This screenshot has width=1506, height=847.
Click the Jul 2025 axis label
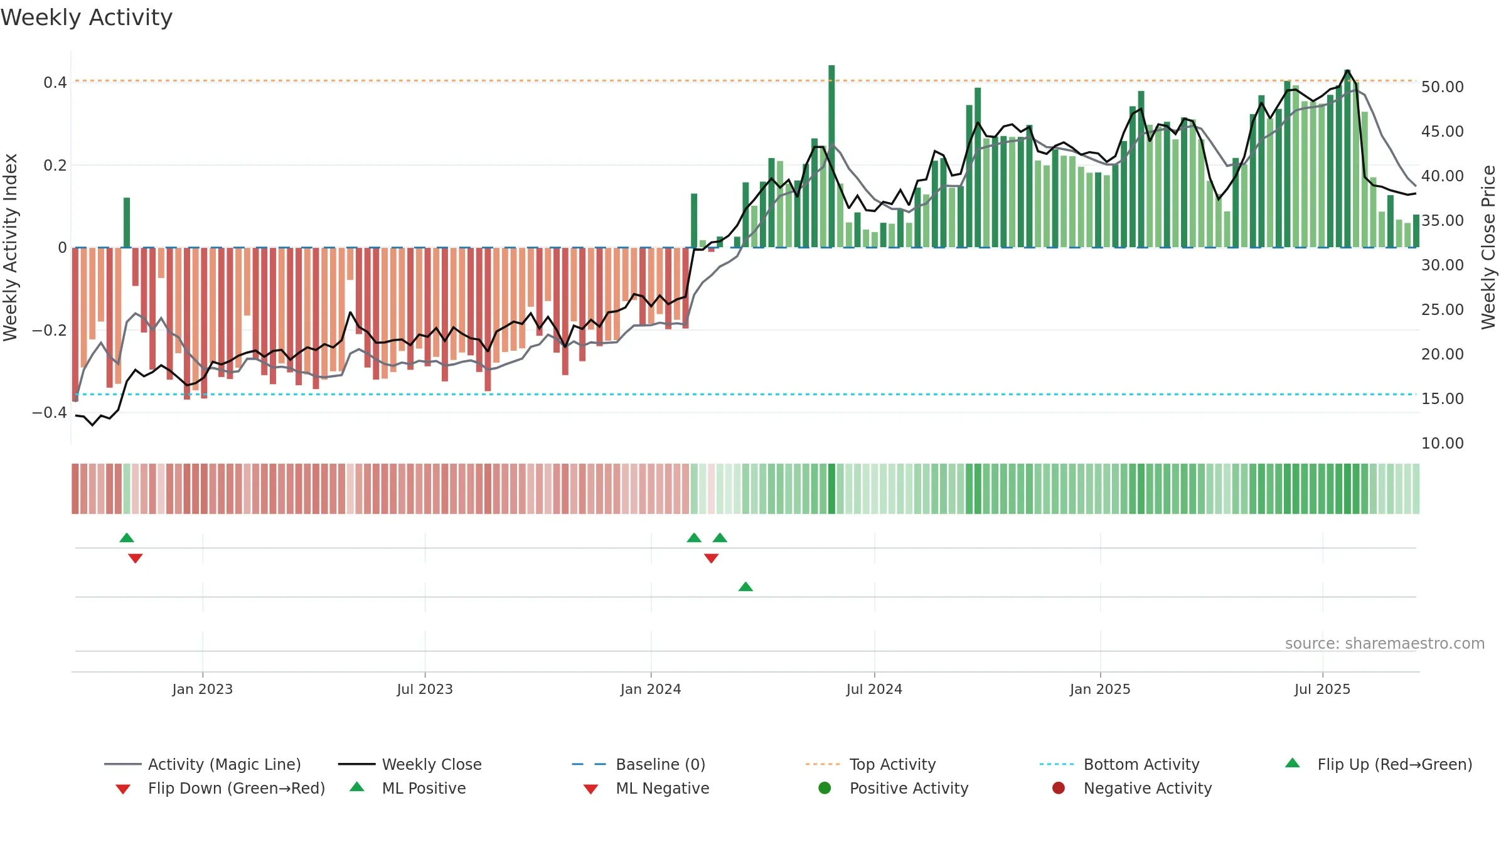point(1322,689)
